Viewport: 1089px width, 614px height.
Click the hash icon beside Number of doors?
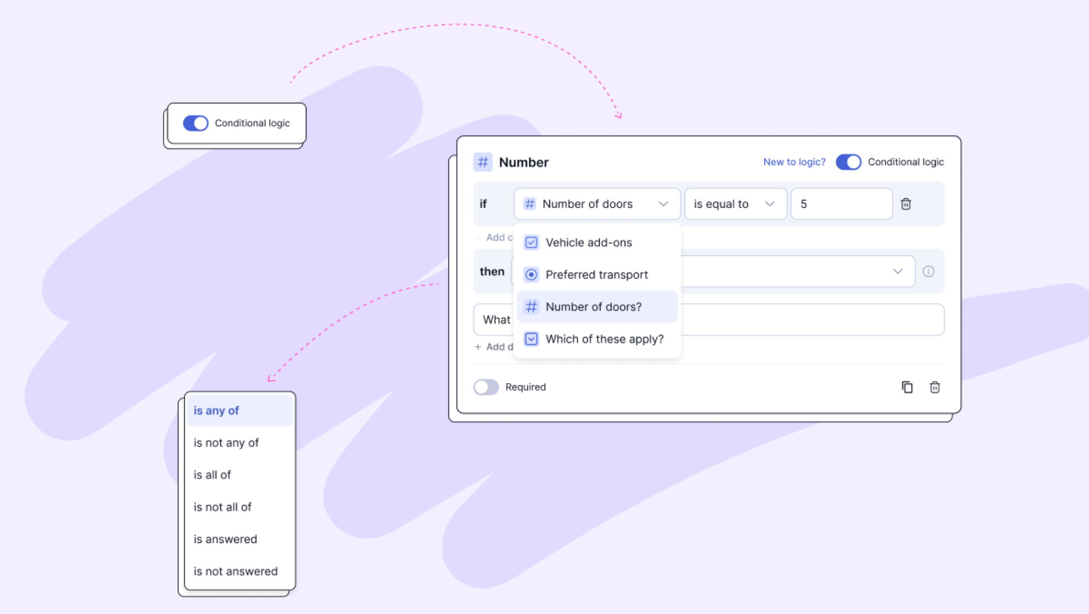point(531,307)
